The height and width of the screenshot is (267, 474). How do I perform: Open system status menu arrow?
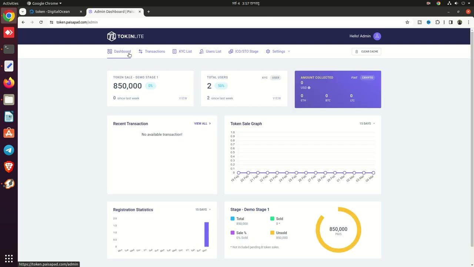click(x=468, y=3)
